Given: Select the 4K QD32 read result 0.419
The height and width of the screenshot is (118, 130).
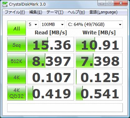Looking at the screenshot, I should coord(51,93).
